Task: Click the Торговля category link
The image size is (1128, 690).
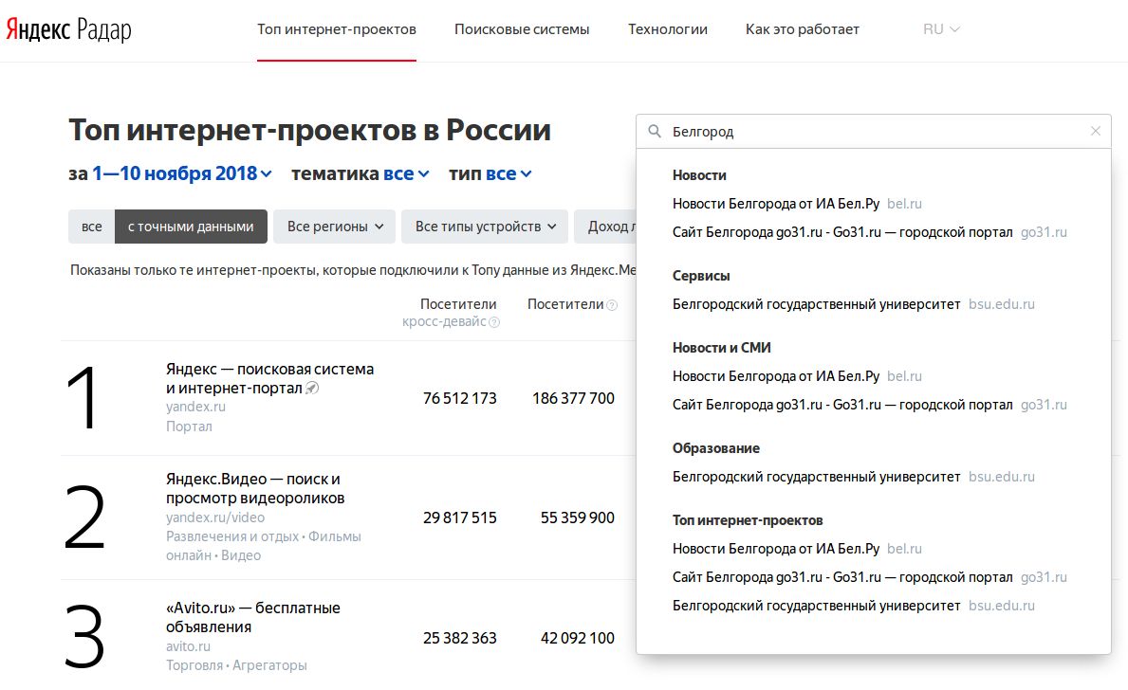Action: click(194, 665)
